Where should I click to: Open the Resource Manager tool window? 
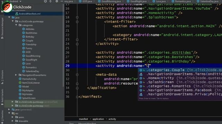[x=2, y=28]
